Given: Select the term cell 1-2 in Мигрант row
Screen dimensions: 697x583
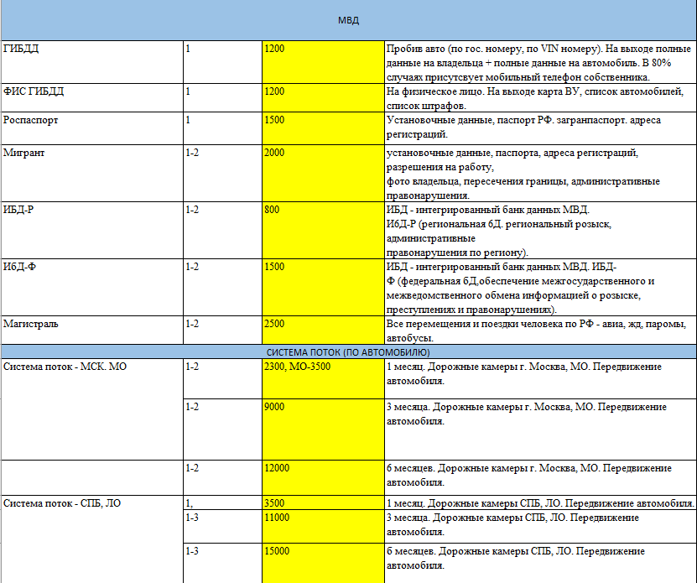Looking at the screenshot, I should click(x=223, y=173).
